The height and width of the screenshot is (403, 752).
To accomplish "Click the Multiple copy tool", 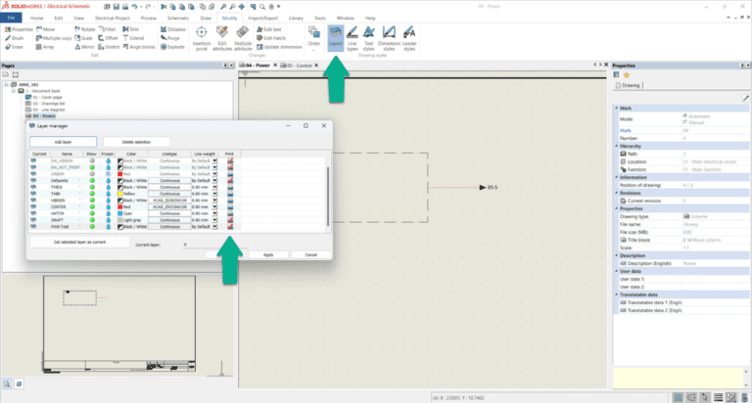I will click(53, 38).
